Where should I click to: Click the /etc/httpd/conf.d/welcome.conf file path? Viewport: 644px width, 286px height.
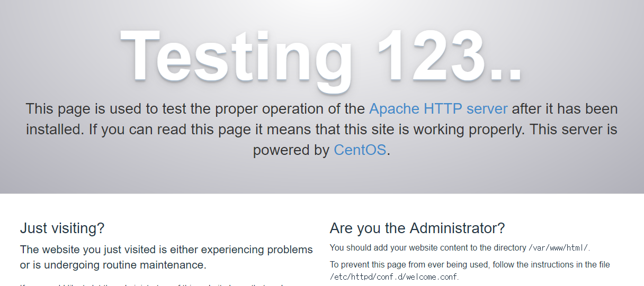(x=392, y=276)
